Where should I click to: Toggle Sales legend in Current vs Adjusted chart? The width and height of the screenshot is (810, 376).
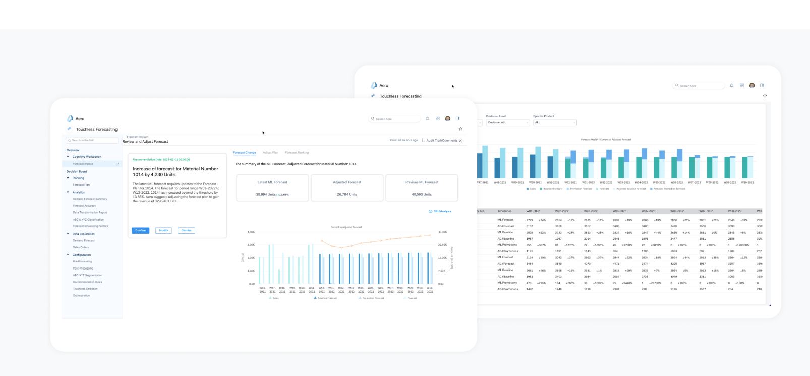pos(274,298)
